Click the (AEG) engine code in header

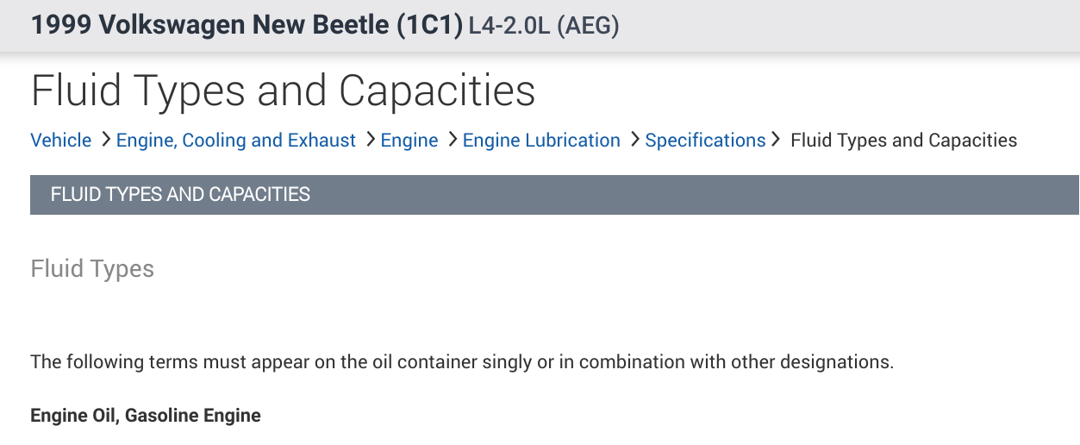[588, 27]
